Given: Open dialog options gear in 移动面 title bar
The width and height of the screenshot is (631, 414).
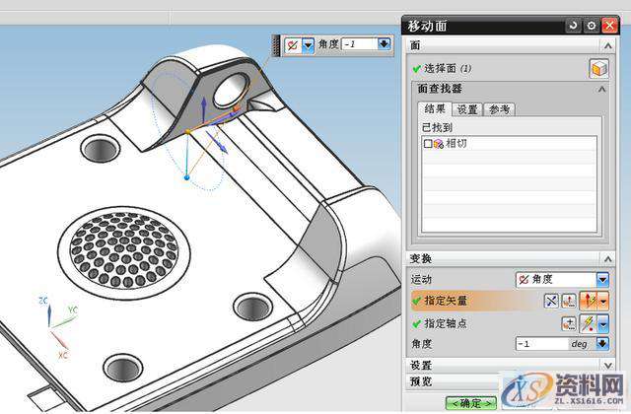Looking at the screenshot, I should pos(591,25).
